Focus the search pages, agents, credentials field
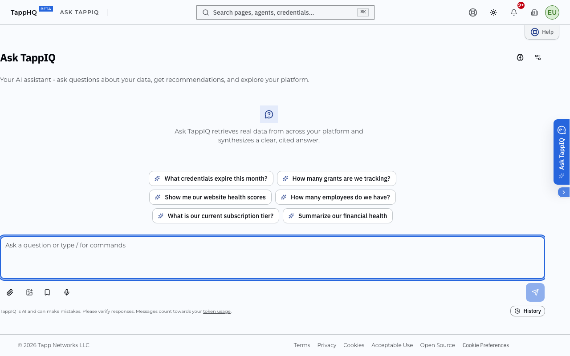This screenshot has height=356, width=570. 285,12
